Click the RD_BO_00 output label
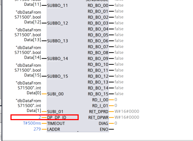 98,5
